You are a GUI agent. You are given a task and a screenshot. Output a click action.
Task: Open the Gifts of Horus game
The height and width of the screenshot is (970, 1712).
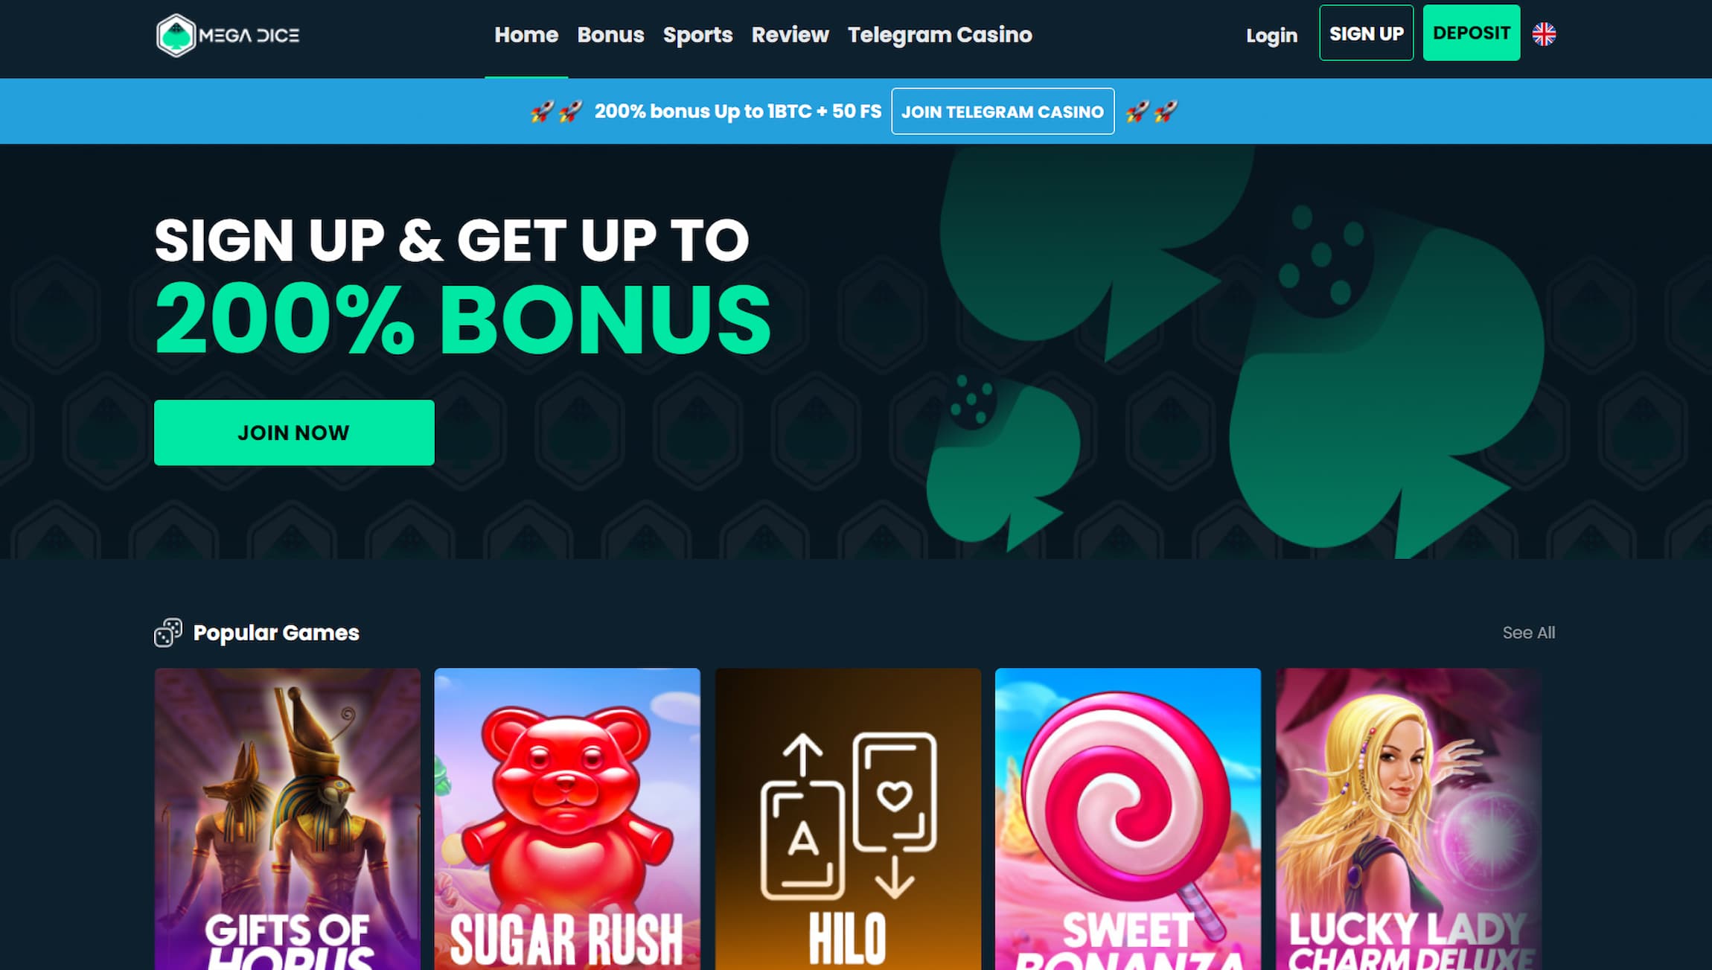pyautogui.click(x=287, y=819)
